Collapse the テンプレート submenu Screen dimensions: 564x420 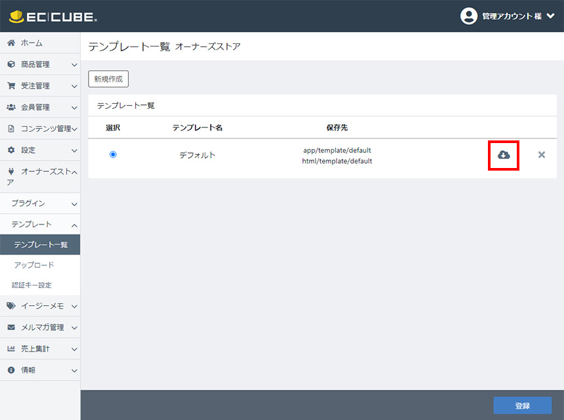74,224
